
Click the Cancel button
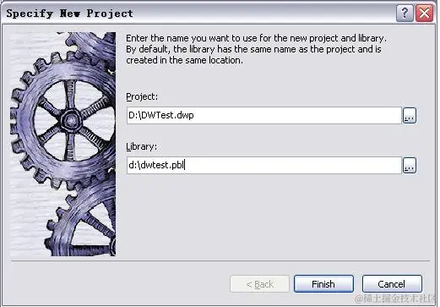392,284
